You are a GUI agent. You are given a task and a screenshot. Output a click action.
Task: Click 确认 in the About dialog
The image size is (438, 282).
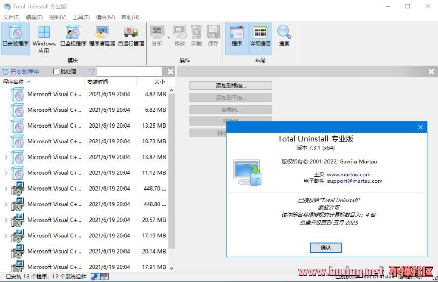point(326,247)
